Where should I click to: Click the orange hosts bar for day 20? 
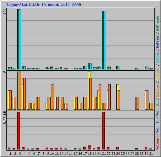[x=100, y=97]
